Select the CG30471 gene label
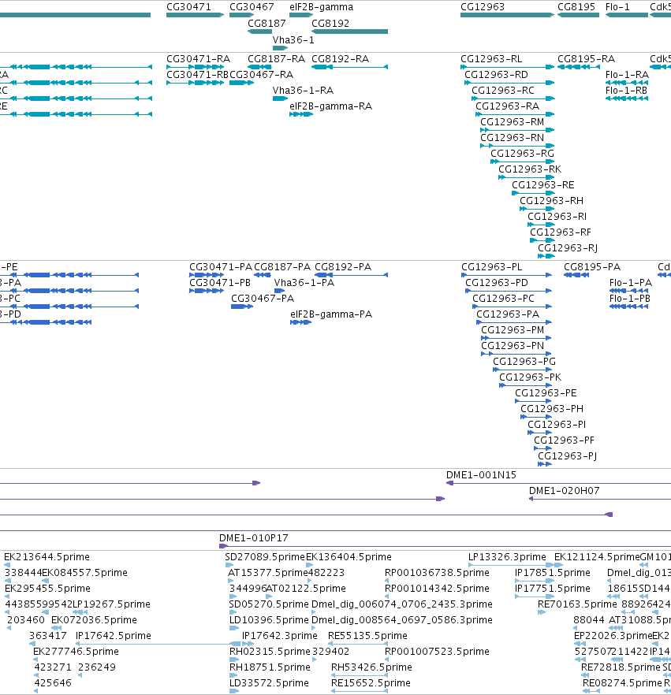Image resolution: width=671 pixels, height=695 pixels. tap(188, 7)
